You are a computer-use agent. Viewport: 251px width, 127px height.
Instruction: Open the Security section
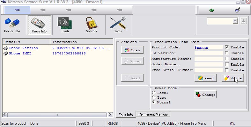pos(92,25)
